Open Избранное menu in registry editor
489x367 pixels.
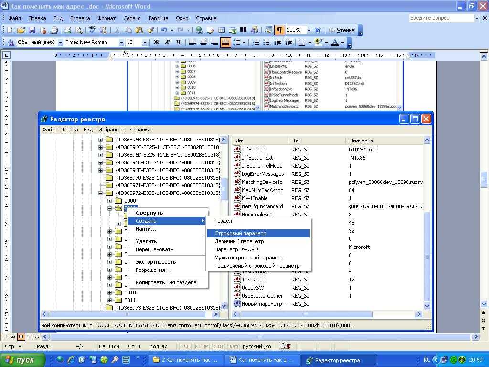pyautogui.click(x=111, y=130)
